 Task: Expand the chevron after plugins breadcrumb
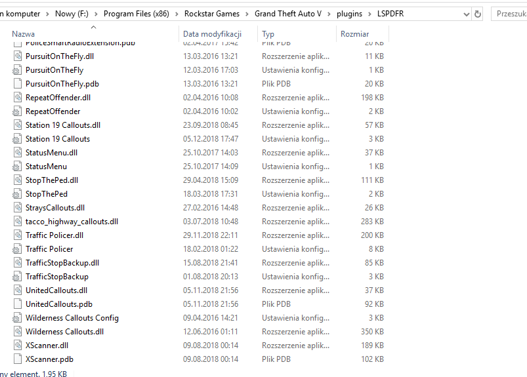(369, 14)
